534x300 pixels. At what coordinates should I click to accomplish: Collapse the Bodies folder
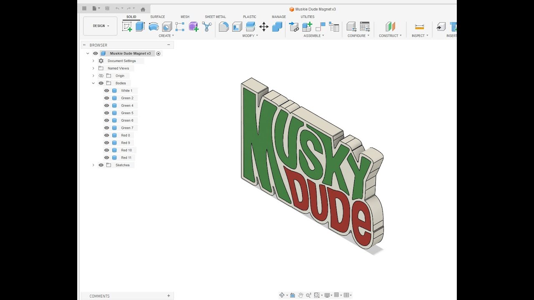[93, 83]
